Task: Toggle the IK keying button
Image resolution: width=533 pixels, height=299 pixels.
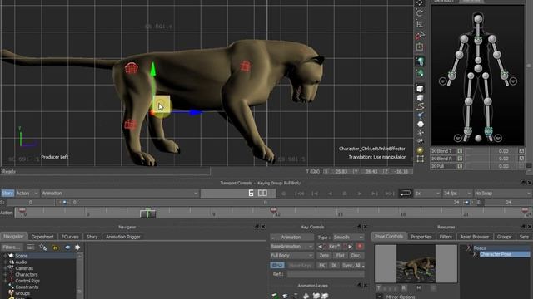Action: click(x=334, y=266)
